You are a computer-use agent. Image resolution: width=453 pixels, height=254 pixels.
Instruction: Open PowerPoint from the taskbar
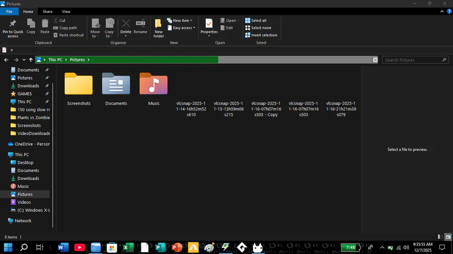pos(177,247)
